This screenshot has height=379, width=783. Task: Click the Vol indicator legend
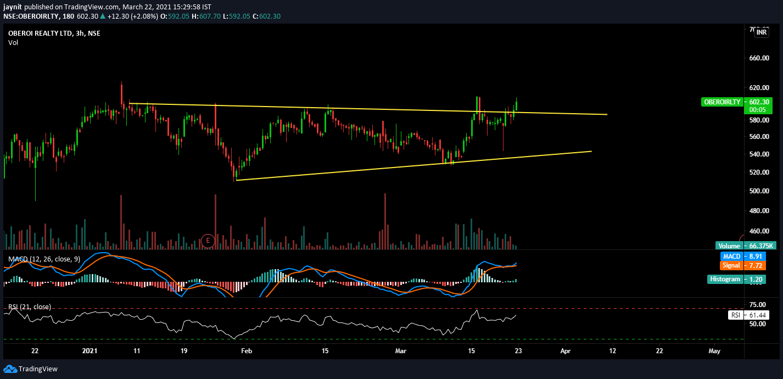[13, 43]
